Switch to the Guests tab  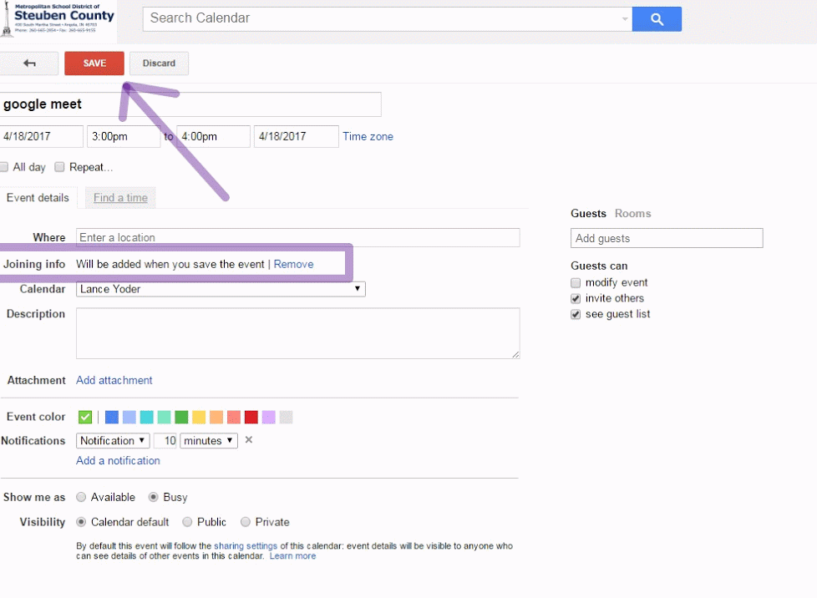coord(588,214)
